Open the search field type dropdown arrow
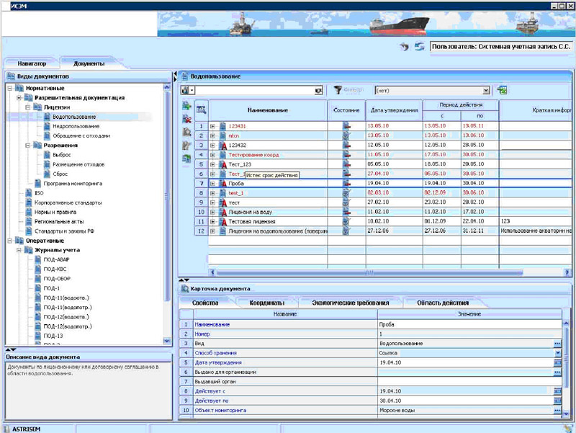The image size is (576, 433). point(192,91)
